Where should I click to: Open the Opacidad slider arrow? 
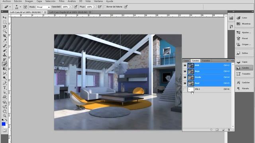pyautogui.click(x=71, y=7)
